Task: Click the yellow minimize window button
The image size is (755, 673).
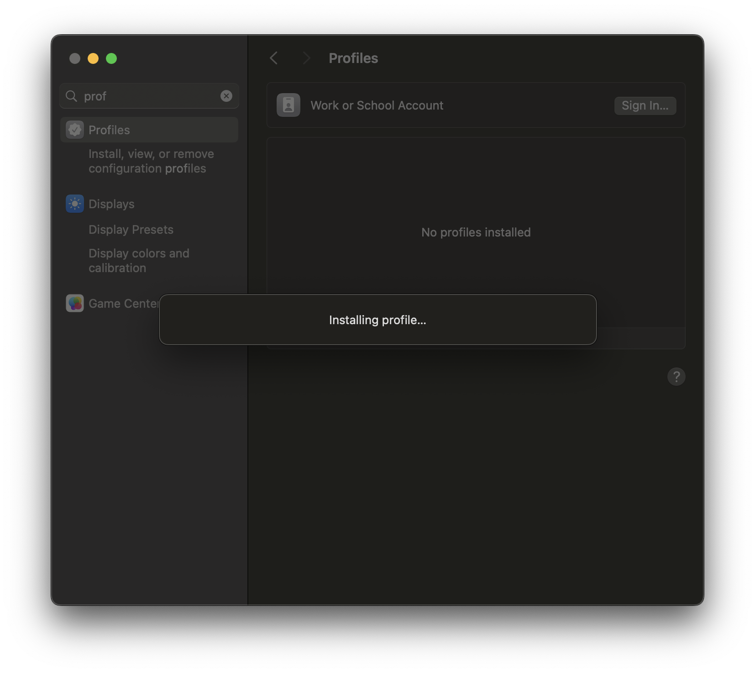Action: point(93,58)
